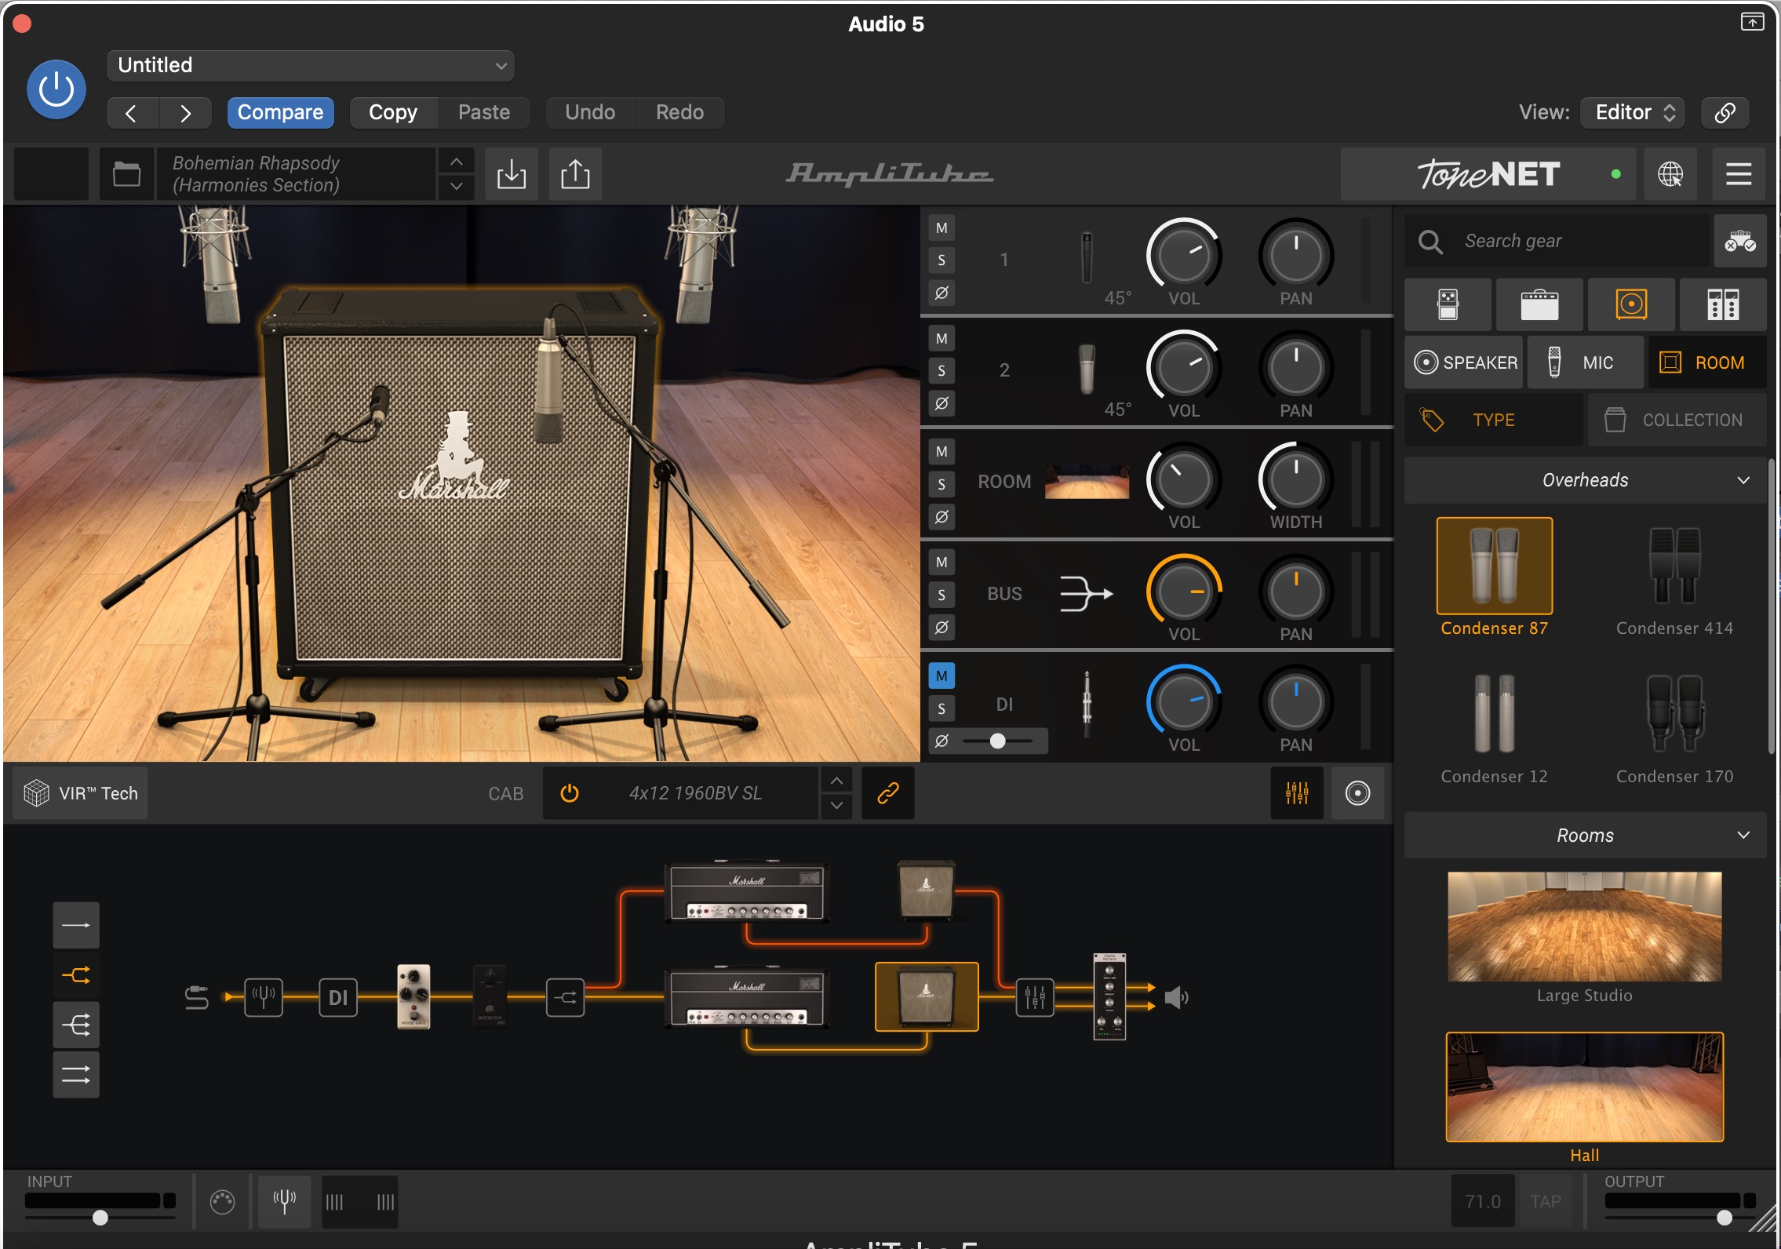Open the ToneNET globe icon

(x=1670, y=174)
